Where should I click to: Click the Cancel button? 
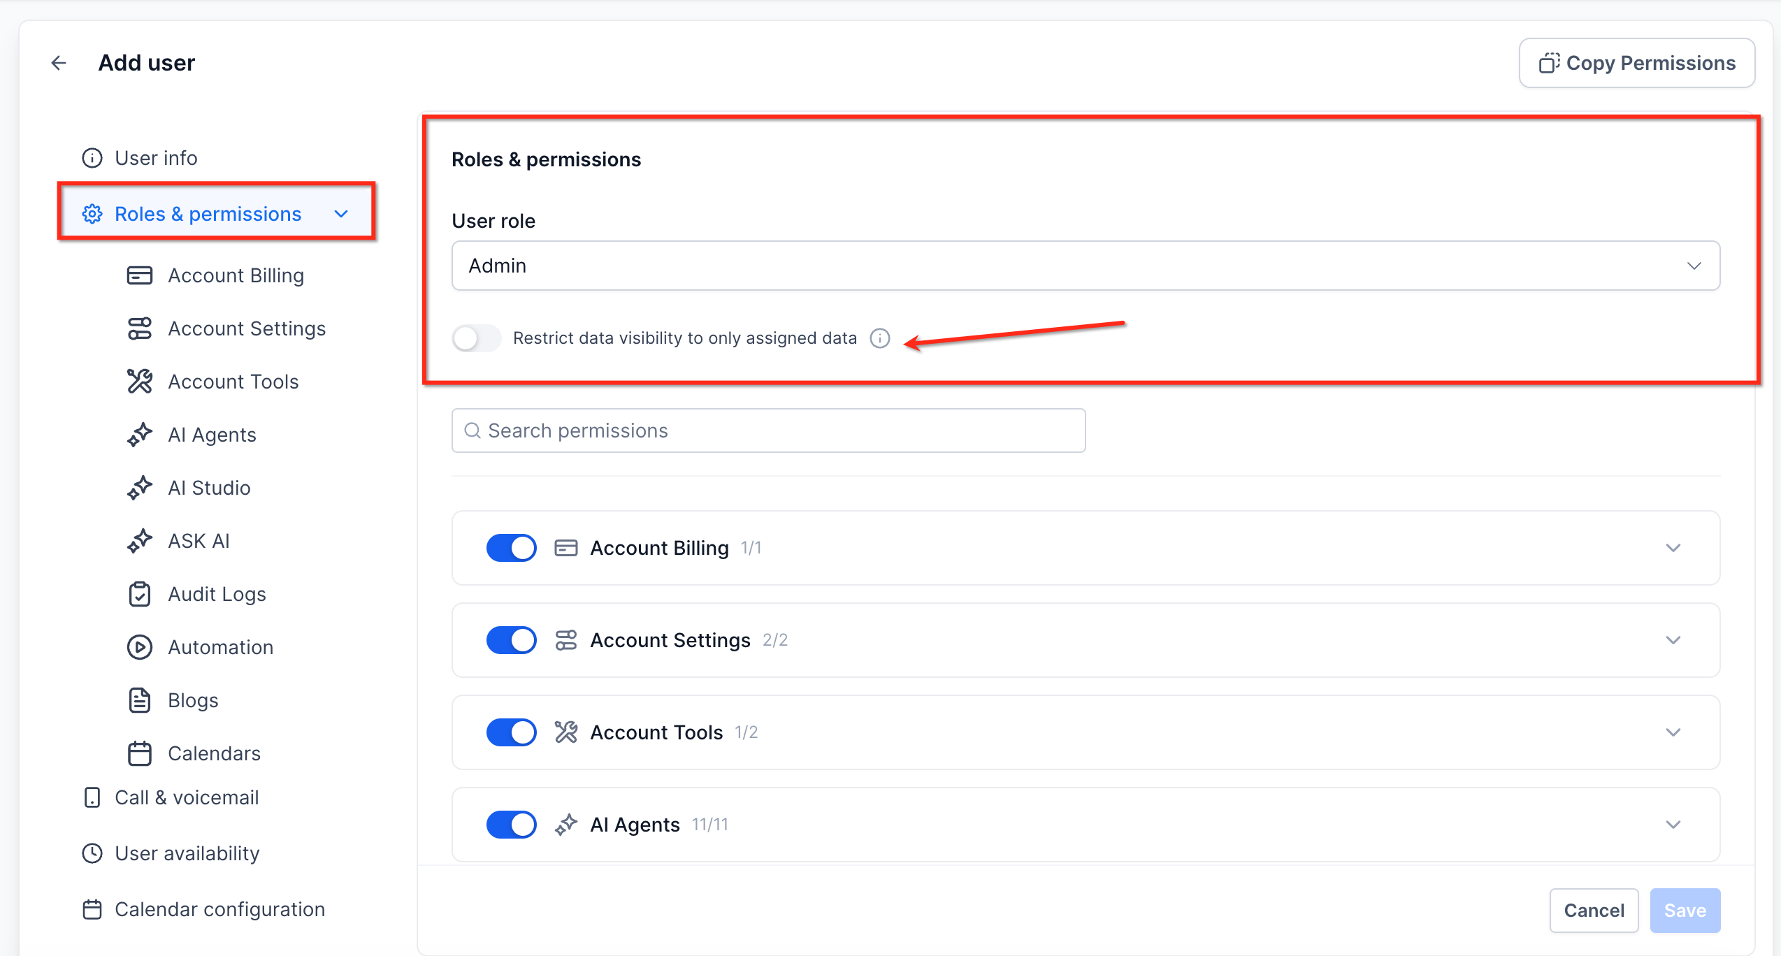point(1594,910)
